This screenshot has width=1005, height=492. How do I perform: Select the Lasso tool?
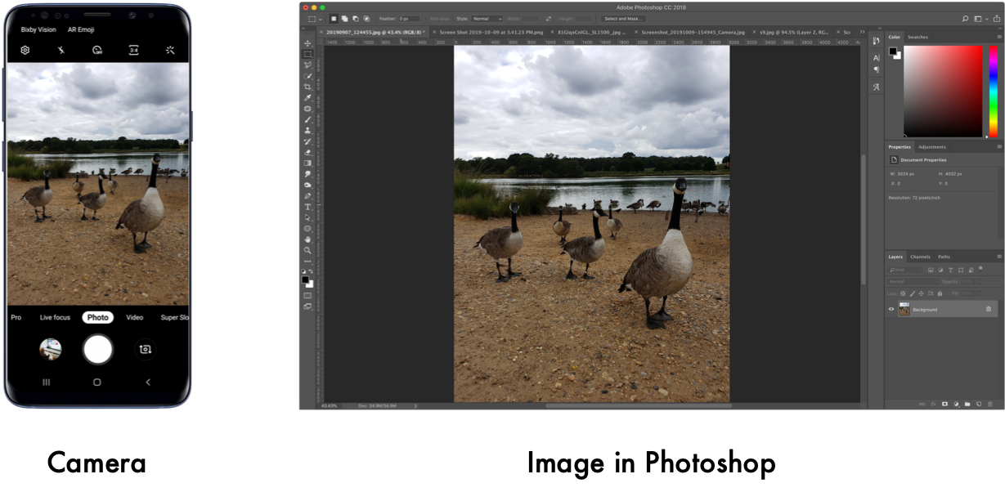point(307,65)
